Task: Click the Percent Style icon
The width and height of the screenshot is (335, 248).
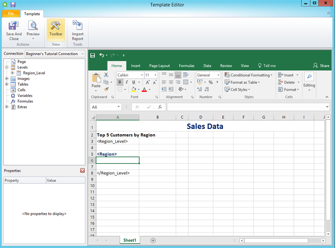Action: (x=210, y=82)
